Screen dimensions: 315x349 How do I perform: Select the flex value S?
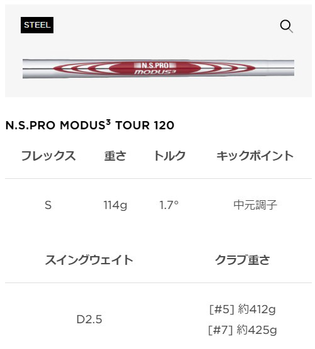coord(48,205)
